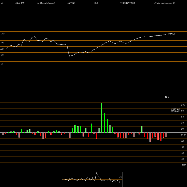Viewport: 187px width, 187px height.
Task: Click the '-12' label in the mini chart
Action: pos(121,177)
